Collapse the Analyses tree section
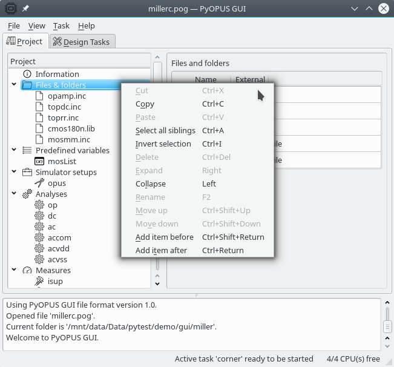394x367 pixels. 14,194
